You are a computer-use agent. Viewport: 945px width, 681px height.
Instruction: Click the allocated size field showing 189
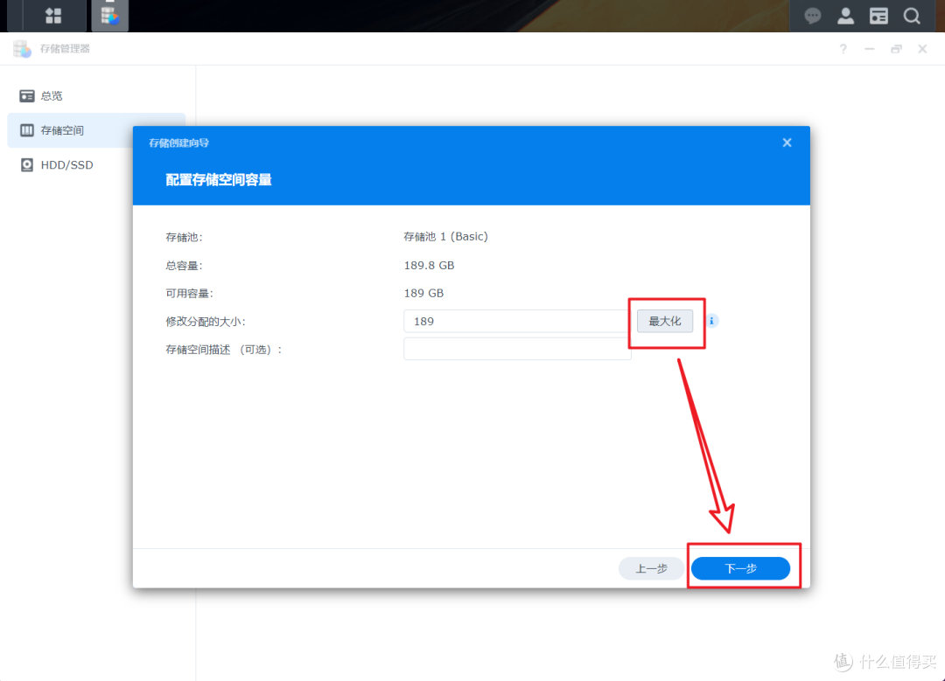[x=516, y=321]
